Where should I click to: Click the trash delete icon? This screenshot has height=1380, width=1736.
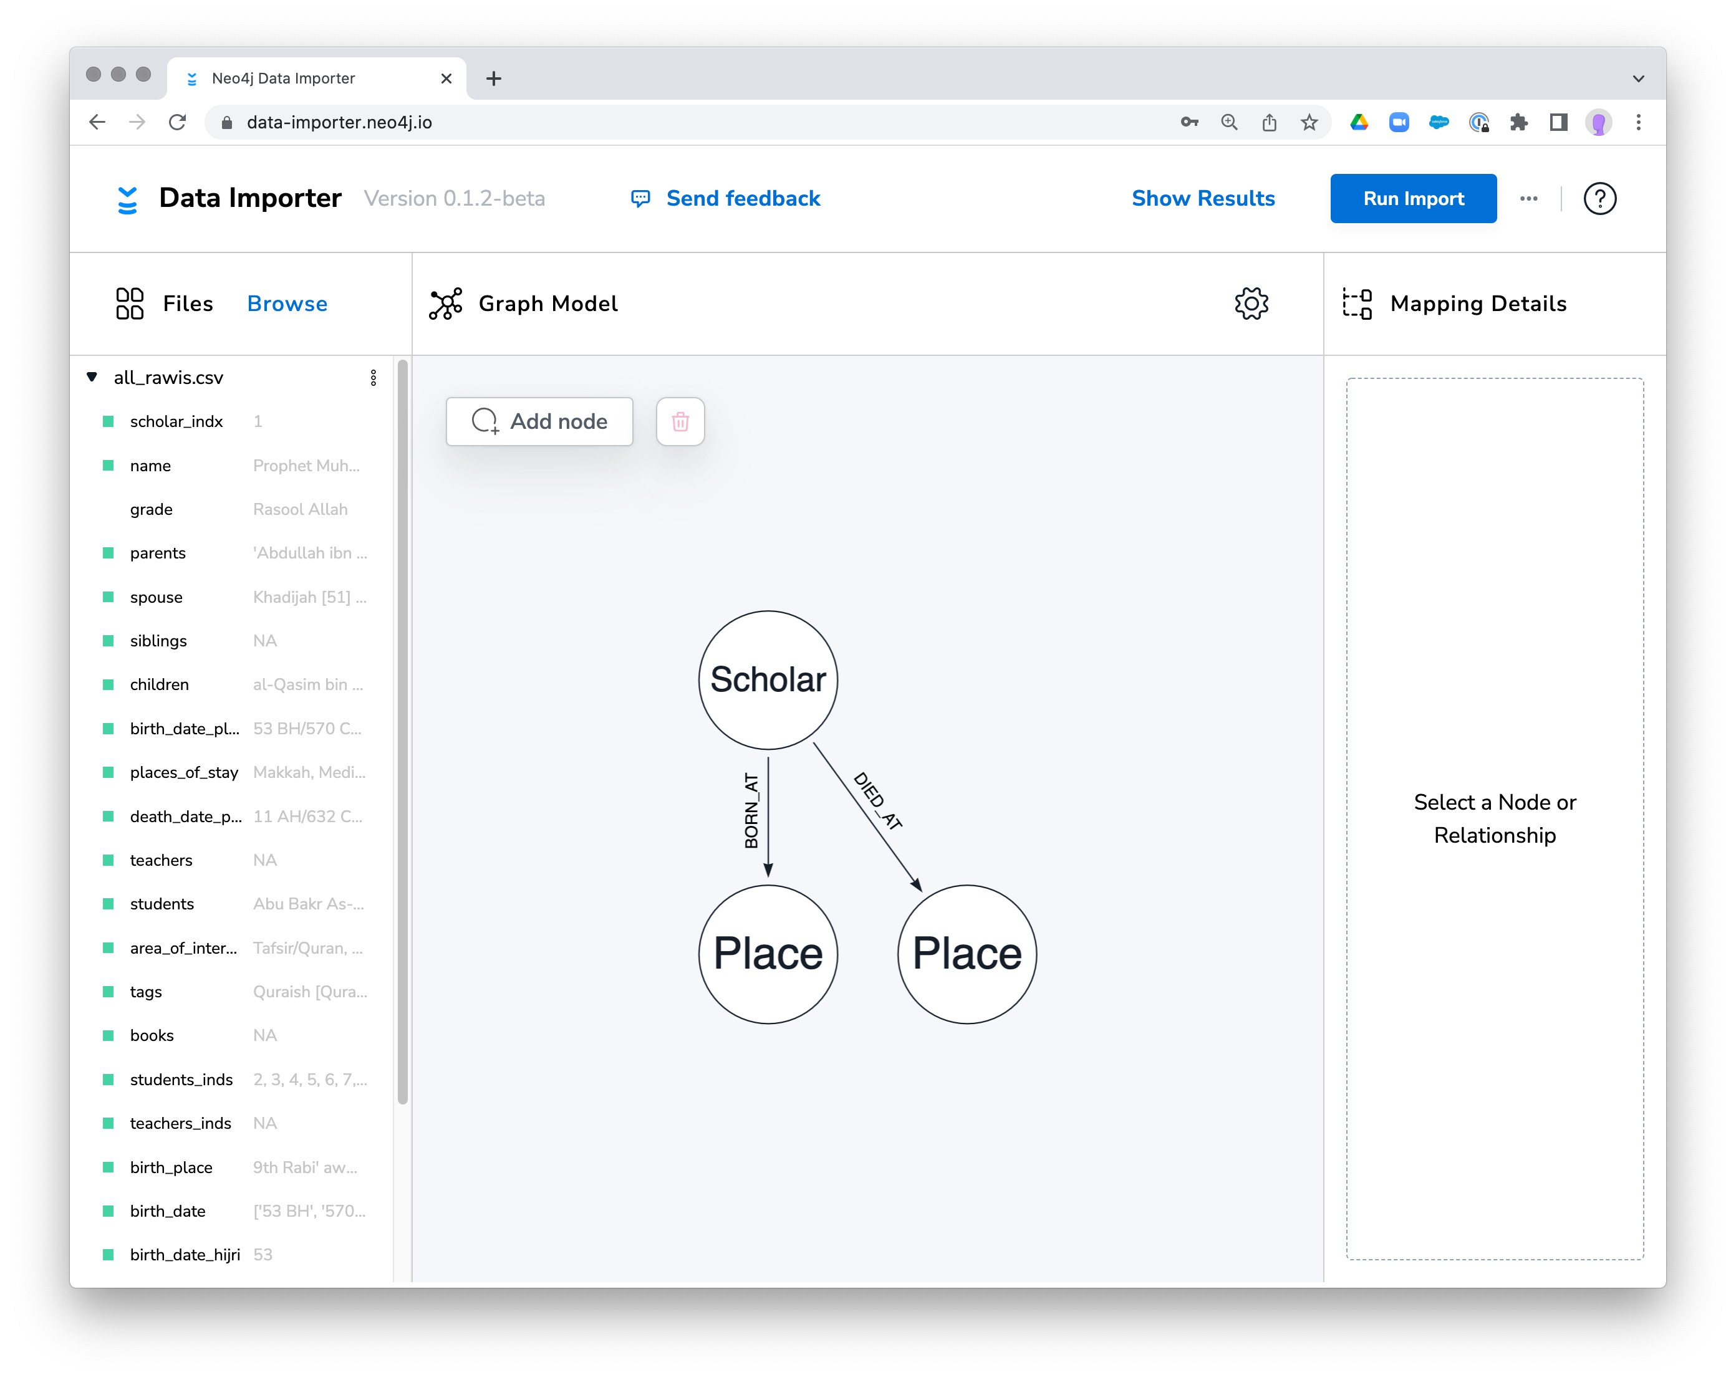pyautogui.click(x=680, y=421)
